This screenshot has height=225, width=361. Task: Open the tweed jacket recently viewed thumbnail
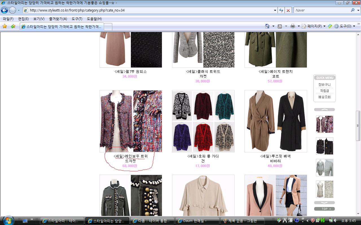325,124
